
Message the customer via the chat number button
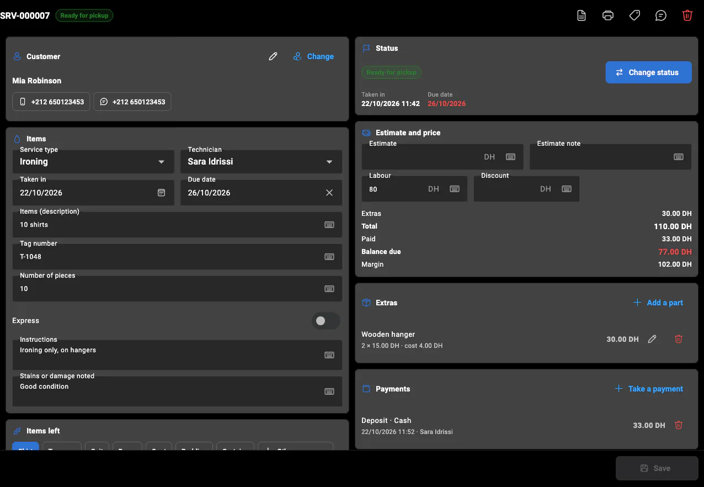click(132, 102)
